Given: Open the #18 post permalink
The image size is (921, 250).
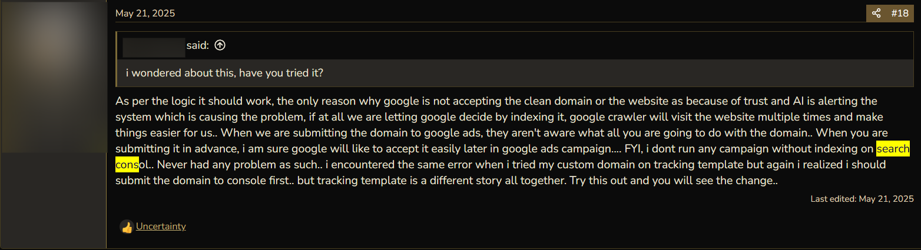Looking at the screenshot, I should coord(899,13).
